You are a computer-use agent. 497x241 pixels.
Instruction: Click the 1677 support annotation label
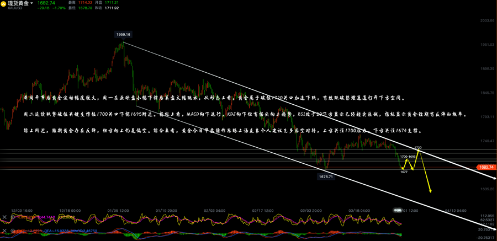click(404, 172)
